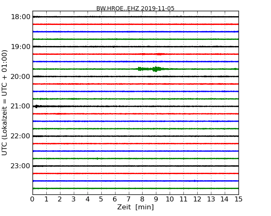Click the 18:00 time label
This screenshot has height=216, width=271.
point(20,17)
